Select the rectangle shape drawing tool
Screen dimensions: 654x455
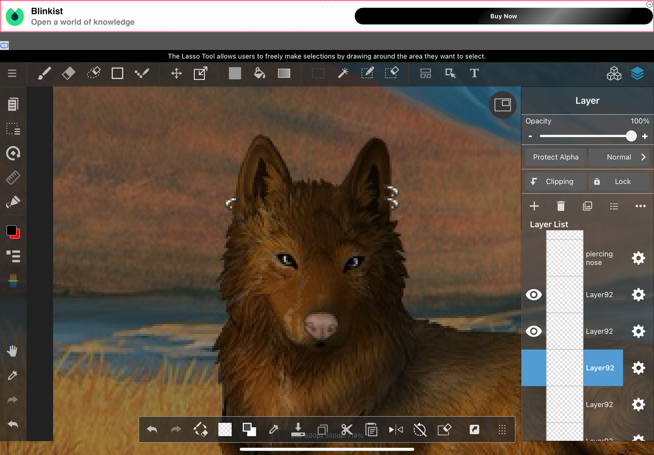[x=118, y=74]
